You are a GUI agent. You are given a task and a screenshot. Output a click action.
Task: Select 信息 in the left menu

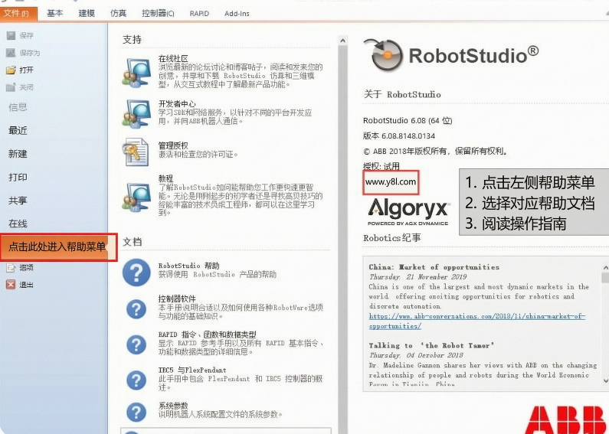click(18, 107)
